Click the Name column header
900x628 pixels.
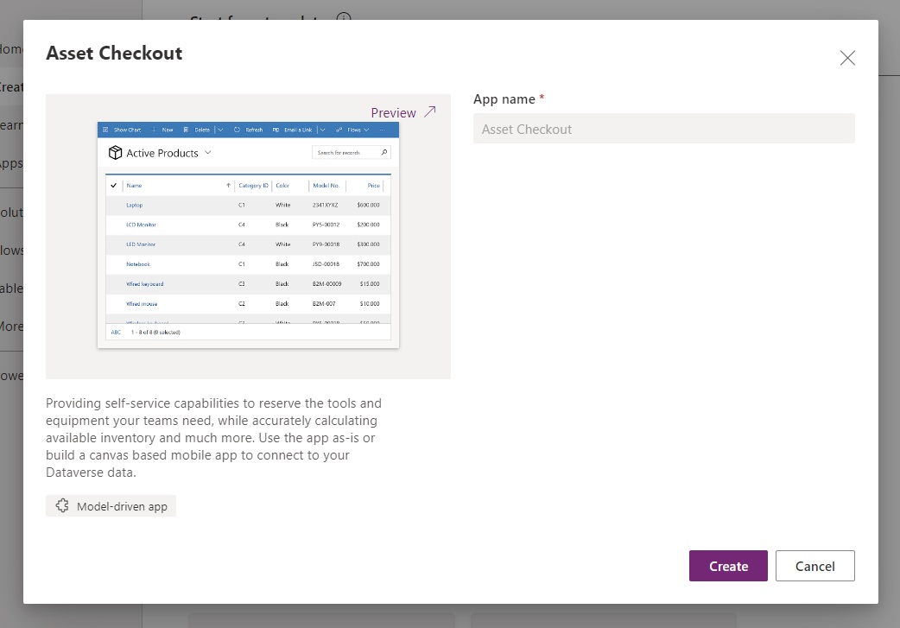click(x=135, y=186)
